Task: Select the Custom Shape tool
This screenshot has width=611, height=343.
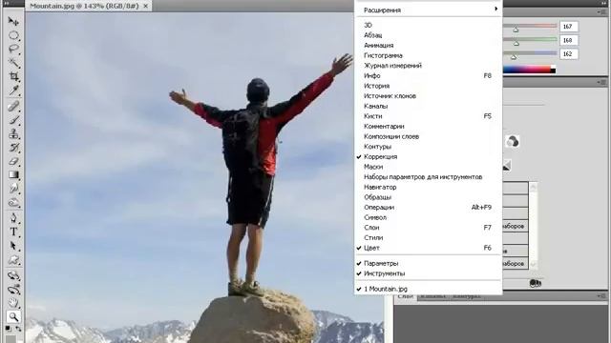Action: pyautogui.click(x=13, y=259)
